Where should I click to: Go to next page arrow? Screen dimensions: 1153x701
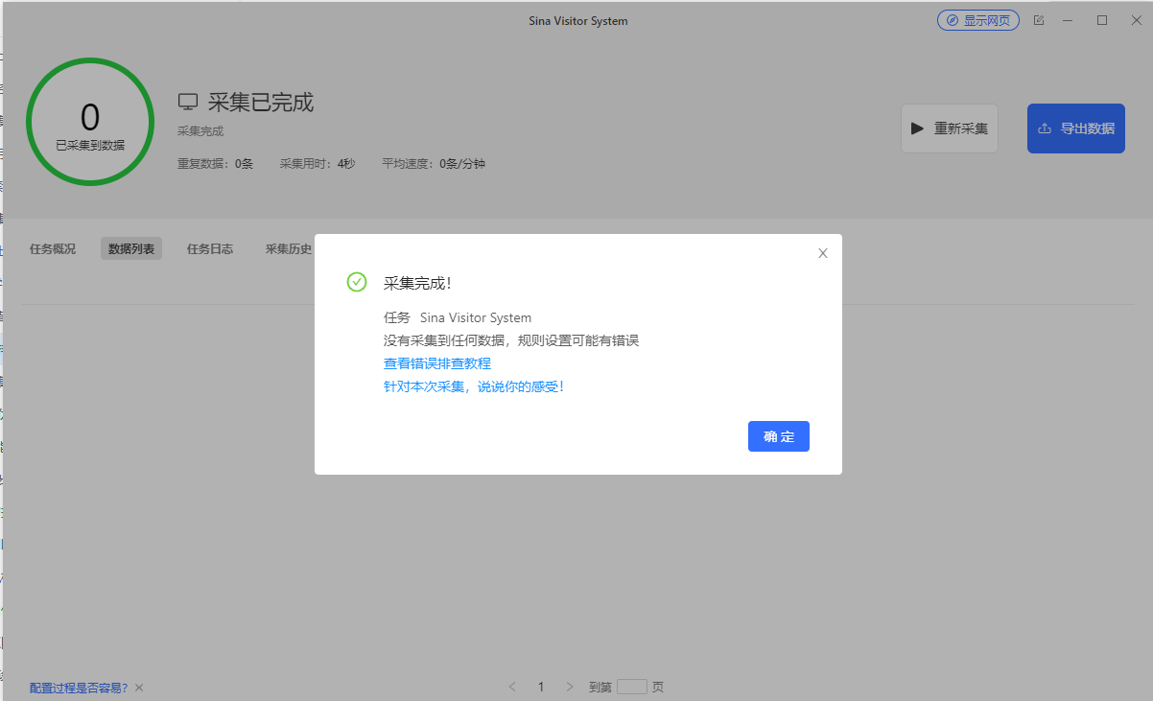(x=570, y=687)
